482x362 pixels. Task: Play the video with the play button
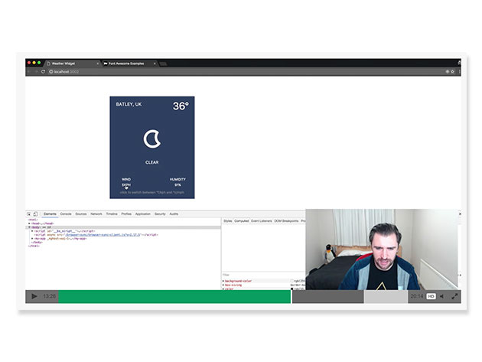pyautogui.click(x=34, y=296)
